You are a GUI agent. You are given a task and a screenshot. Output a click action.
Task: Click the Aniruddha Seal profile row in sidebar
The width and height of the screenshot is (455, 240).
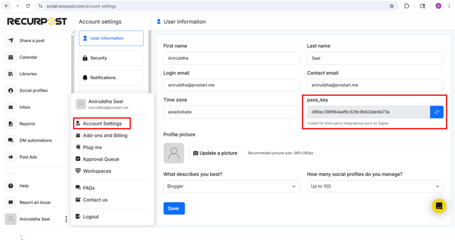pyautogui.click(x=34, y=219)
